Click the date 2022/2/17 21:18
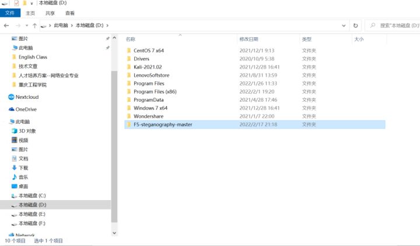The image size is (420, 246). point(258,124)
